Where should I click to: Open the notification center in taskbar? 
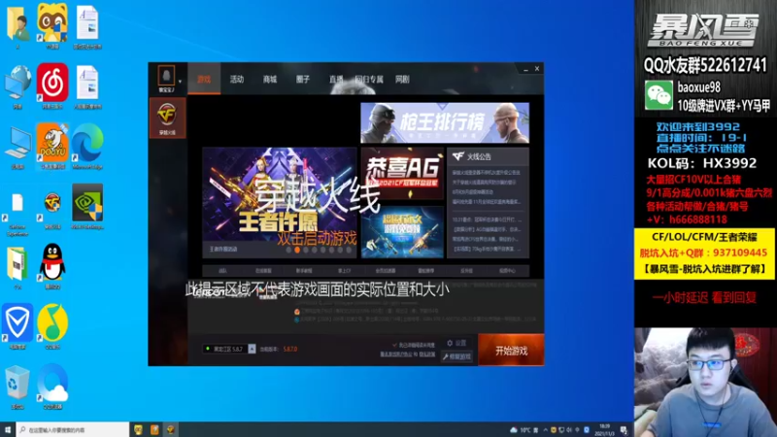[x=624, y=429]
